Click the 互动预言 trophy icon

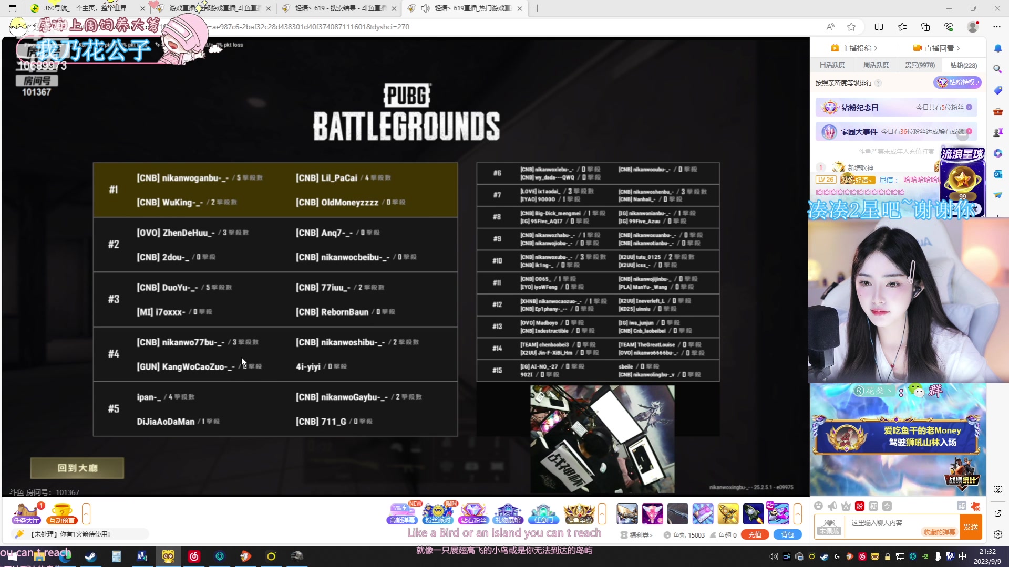point(62,513)
